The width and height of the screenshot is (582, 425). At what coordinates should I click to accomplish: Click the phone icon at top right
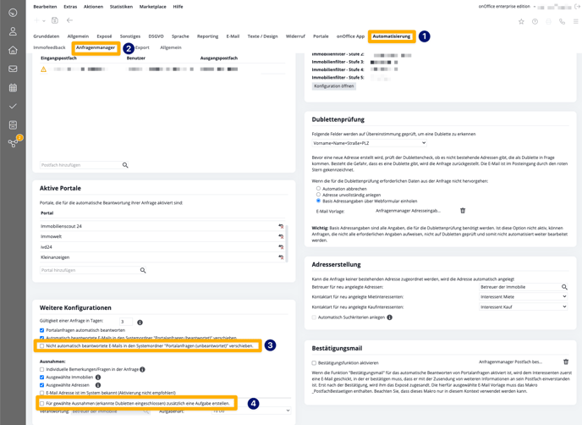pos(563,21)
